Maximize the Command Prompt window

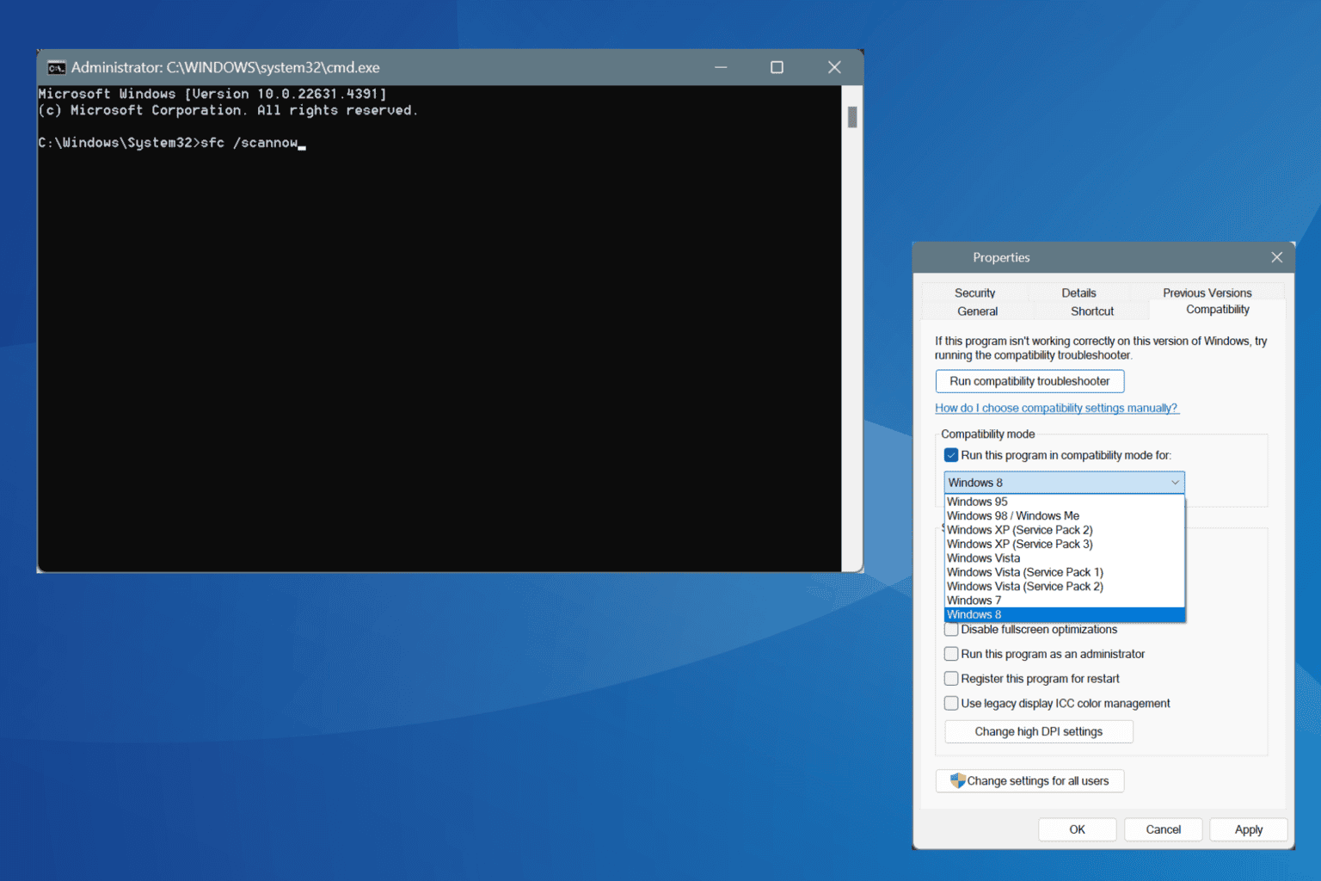(x=777, y=67)
